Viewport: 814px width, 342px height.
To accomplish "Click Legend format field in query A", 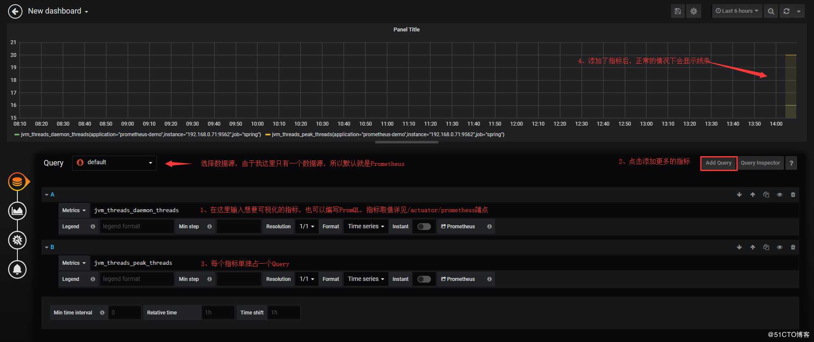I will click(x=137, y=227).
